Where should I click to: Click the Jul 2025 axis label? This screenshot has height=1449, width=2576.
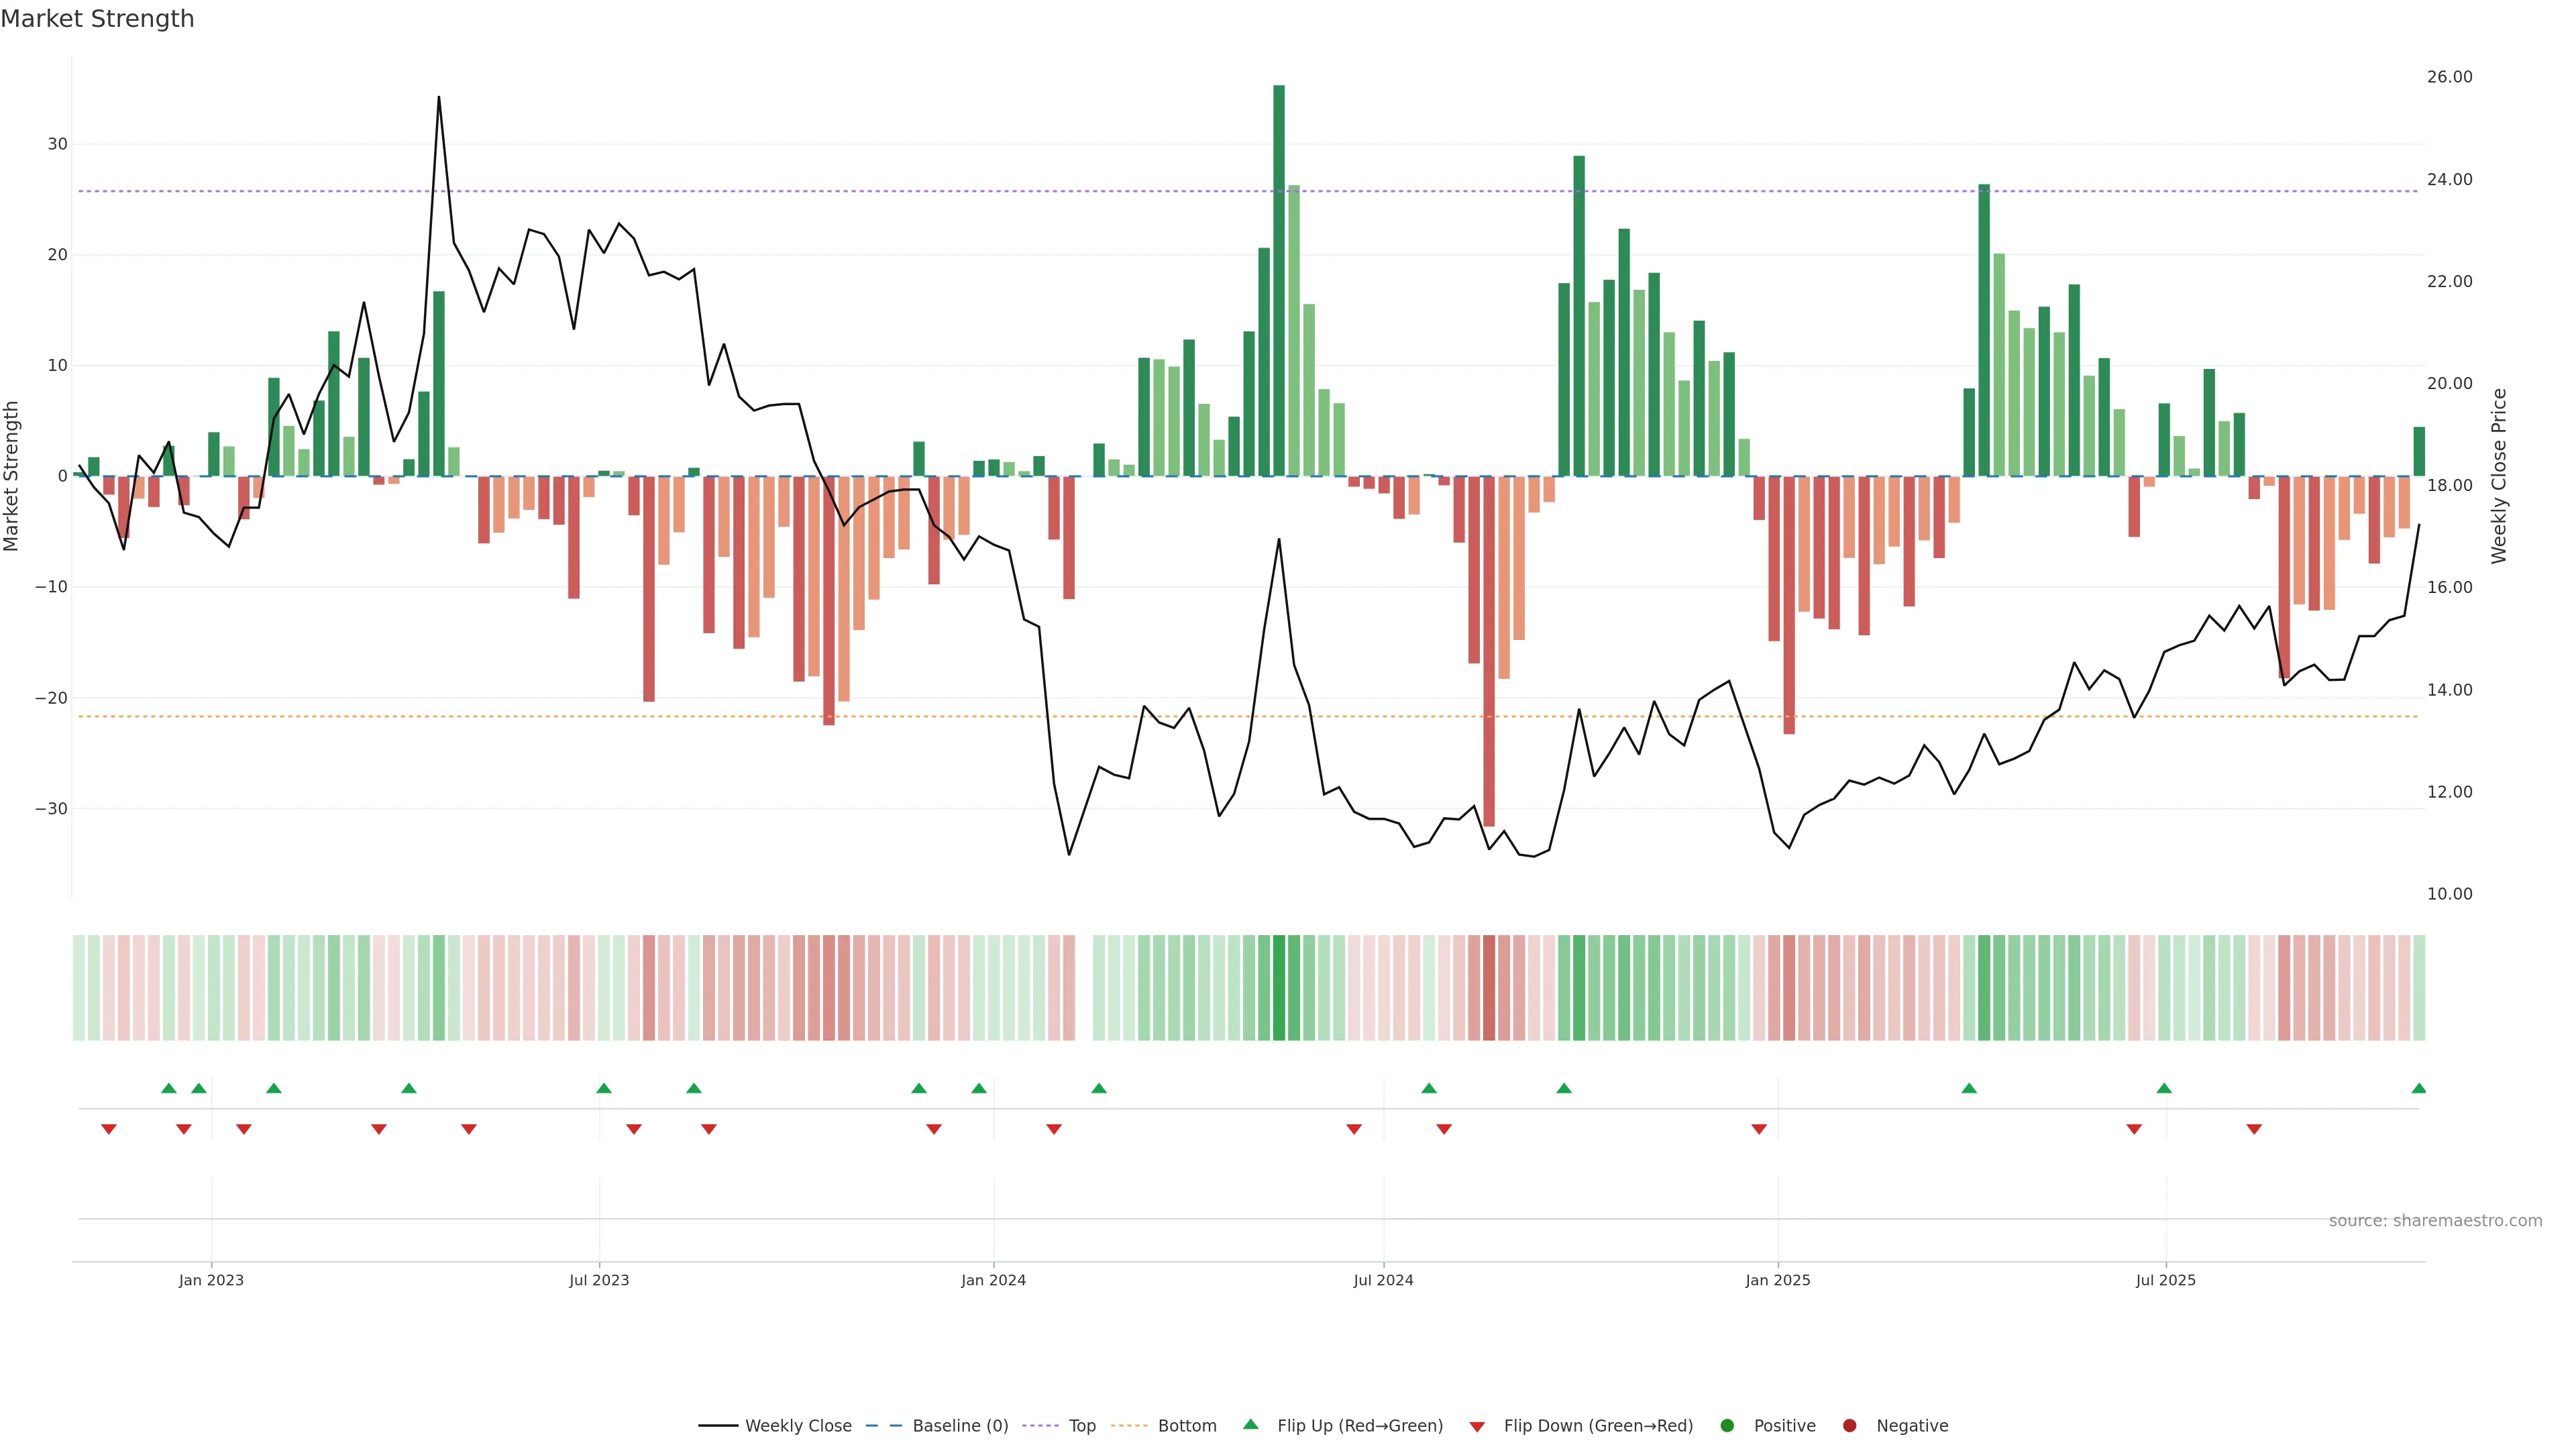coord(2165,1280)
